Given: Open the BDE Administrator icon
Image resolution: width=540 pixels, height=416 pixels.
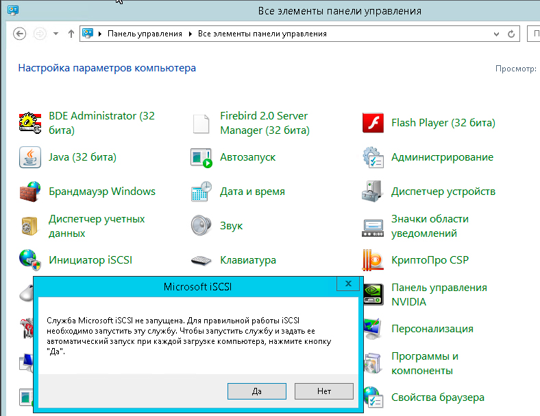Looking at the screenshot, I should coord(30,123).
